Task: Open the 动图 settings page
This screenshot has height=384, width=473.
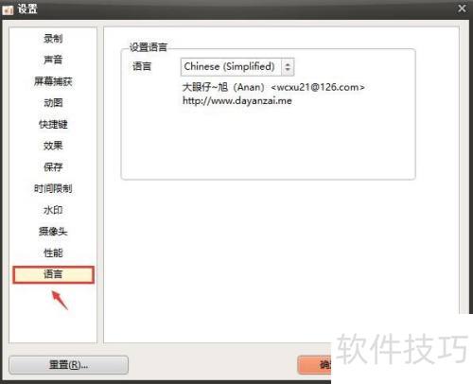Action: (53, 103)
